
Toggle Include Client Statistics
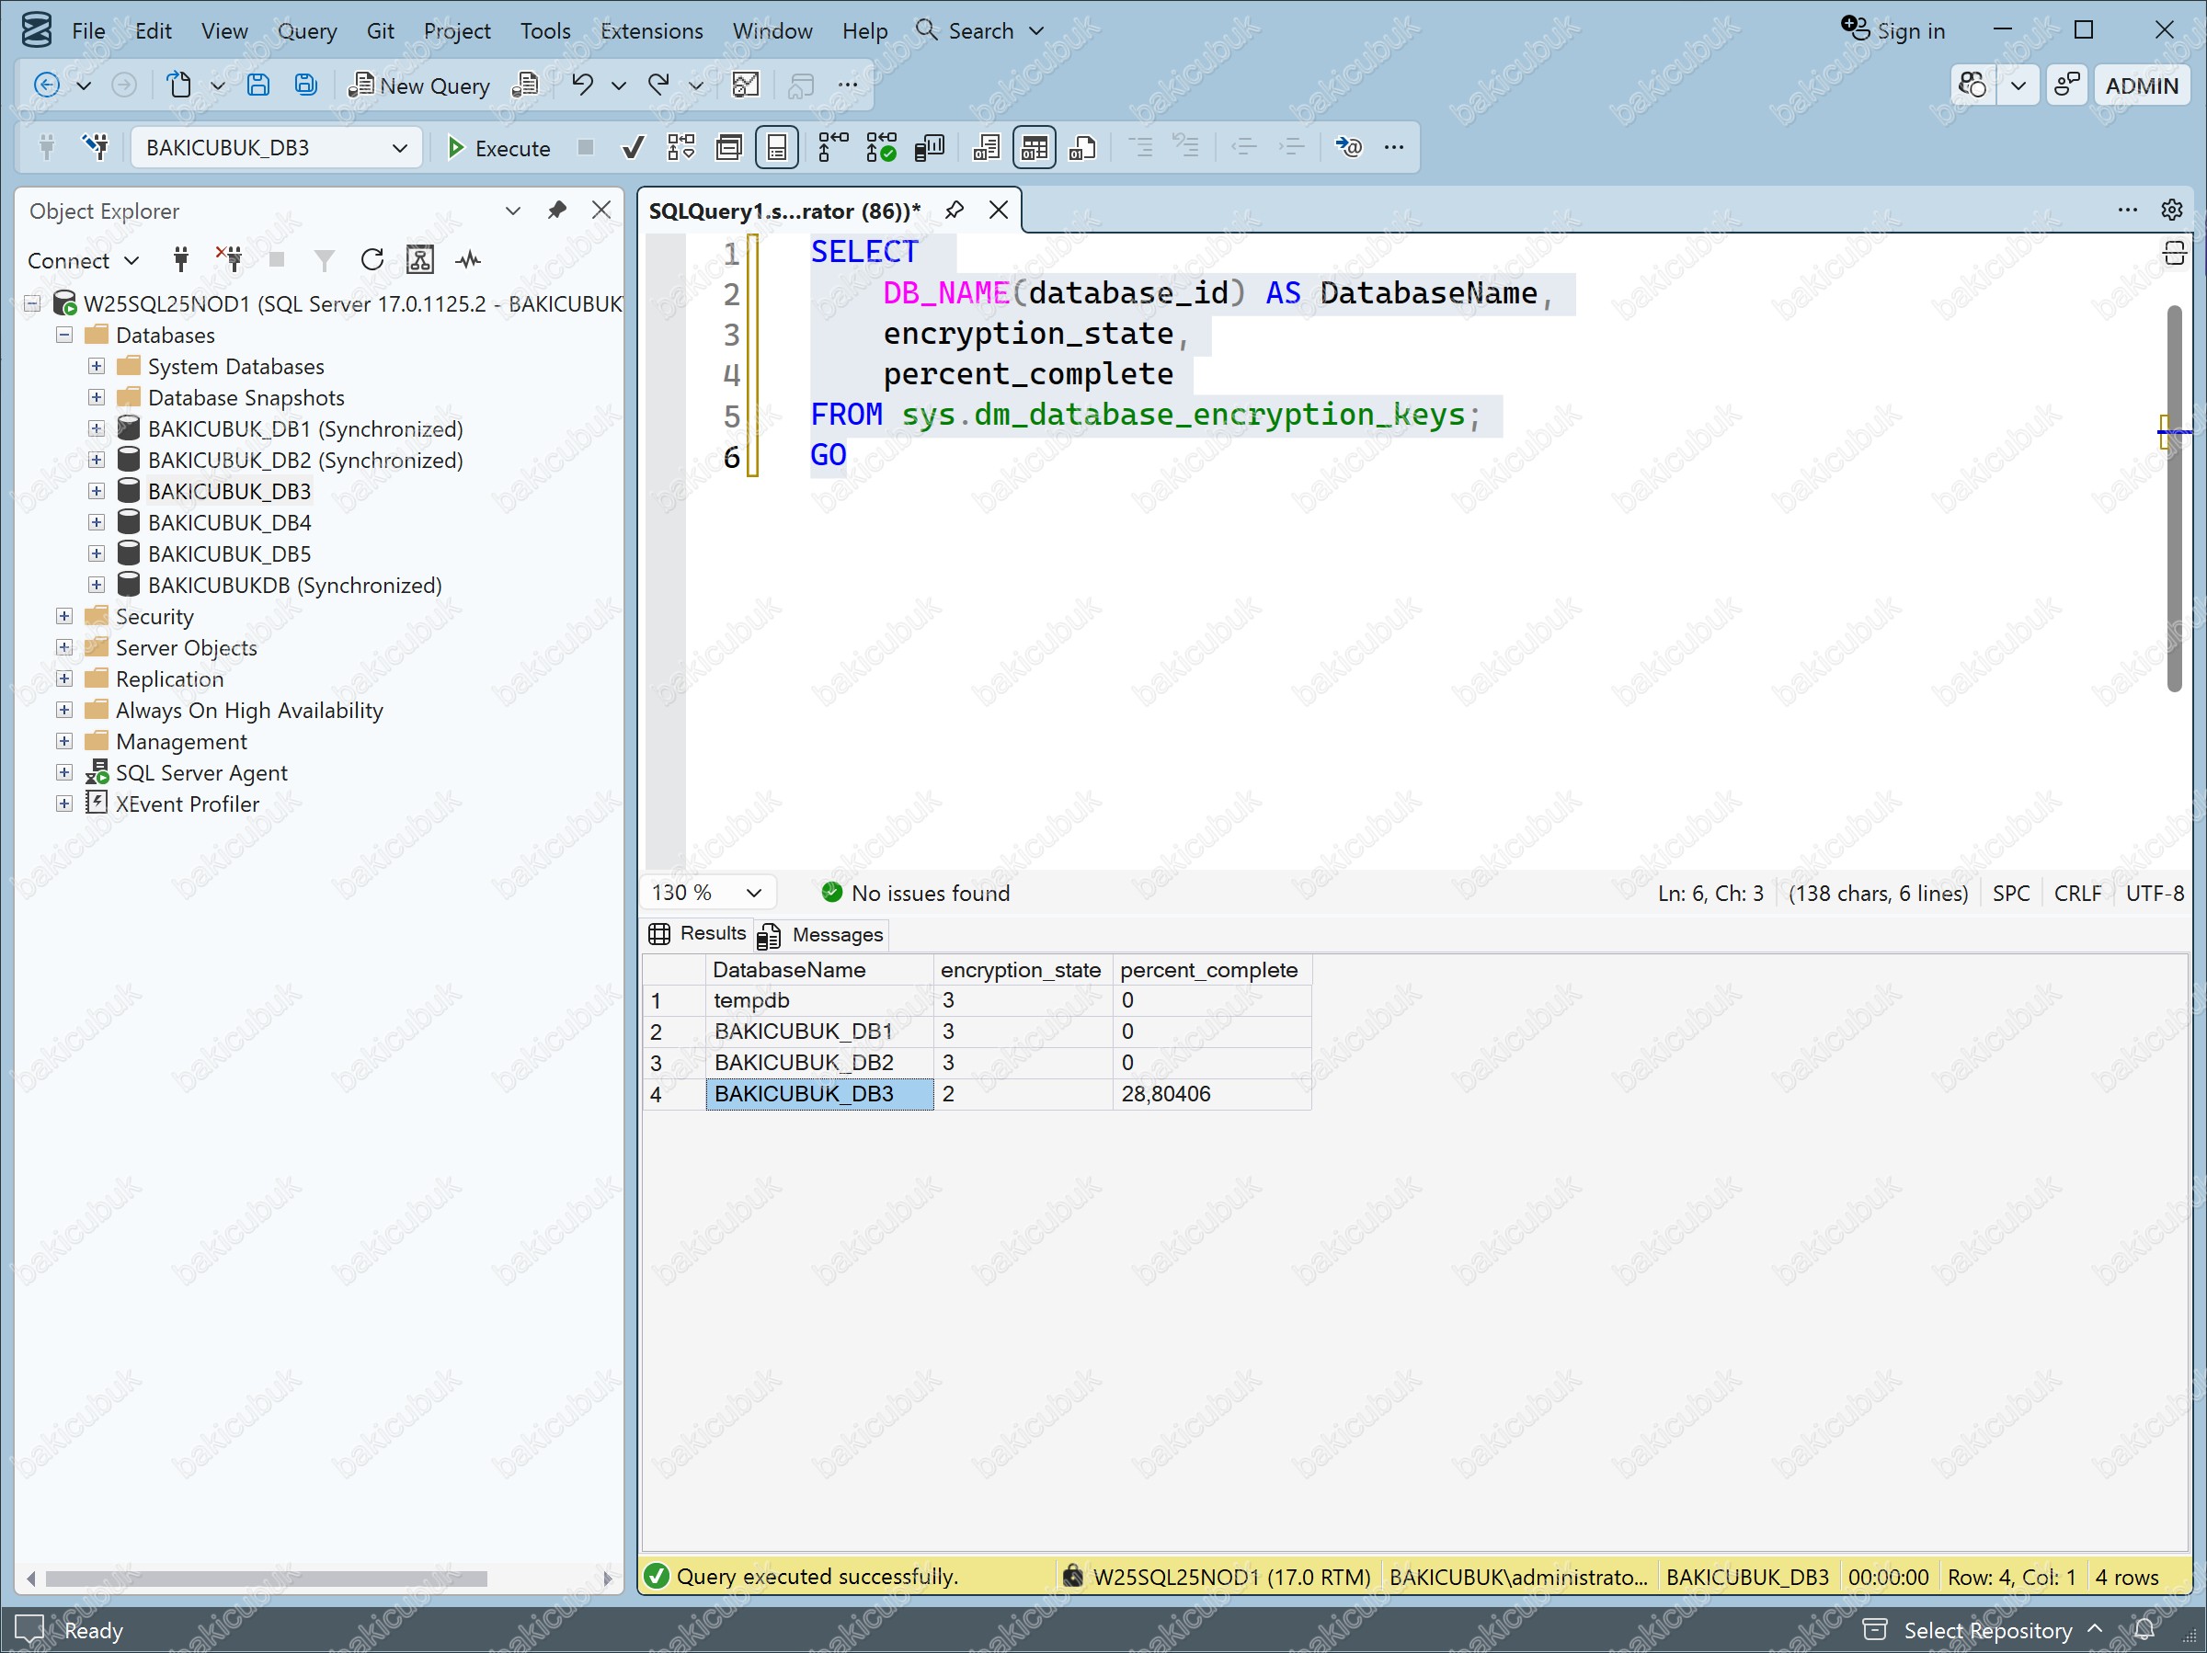tap(929, 148)
